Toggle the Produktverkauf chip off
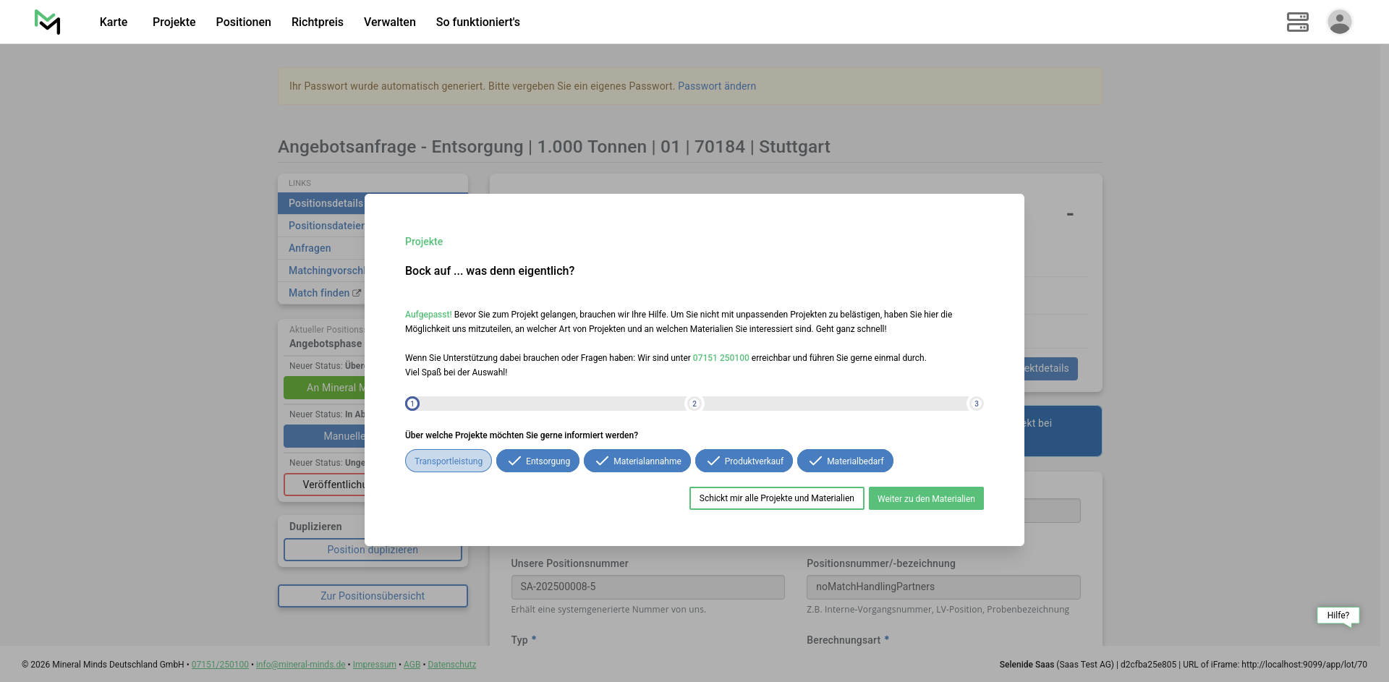Image resolution: width=1389 pixels, height=682 pixels. click(744, 461)
